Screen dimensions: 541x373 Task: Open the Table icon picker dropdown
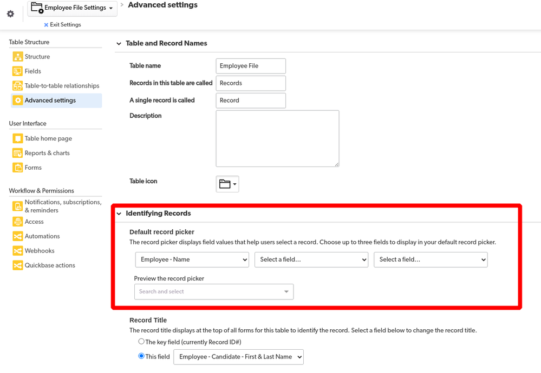(x=227, y=184)
